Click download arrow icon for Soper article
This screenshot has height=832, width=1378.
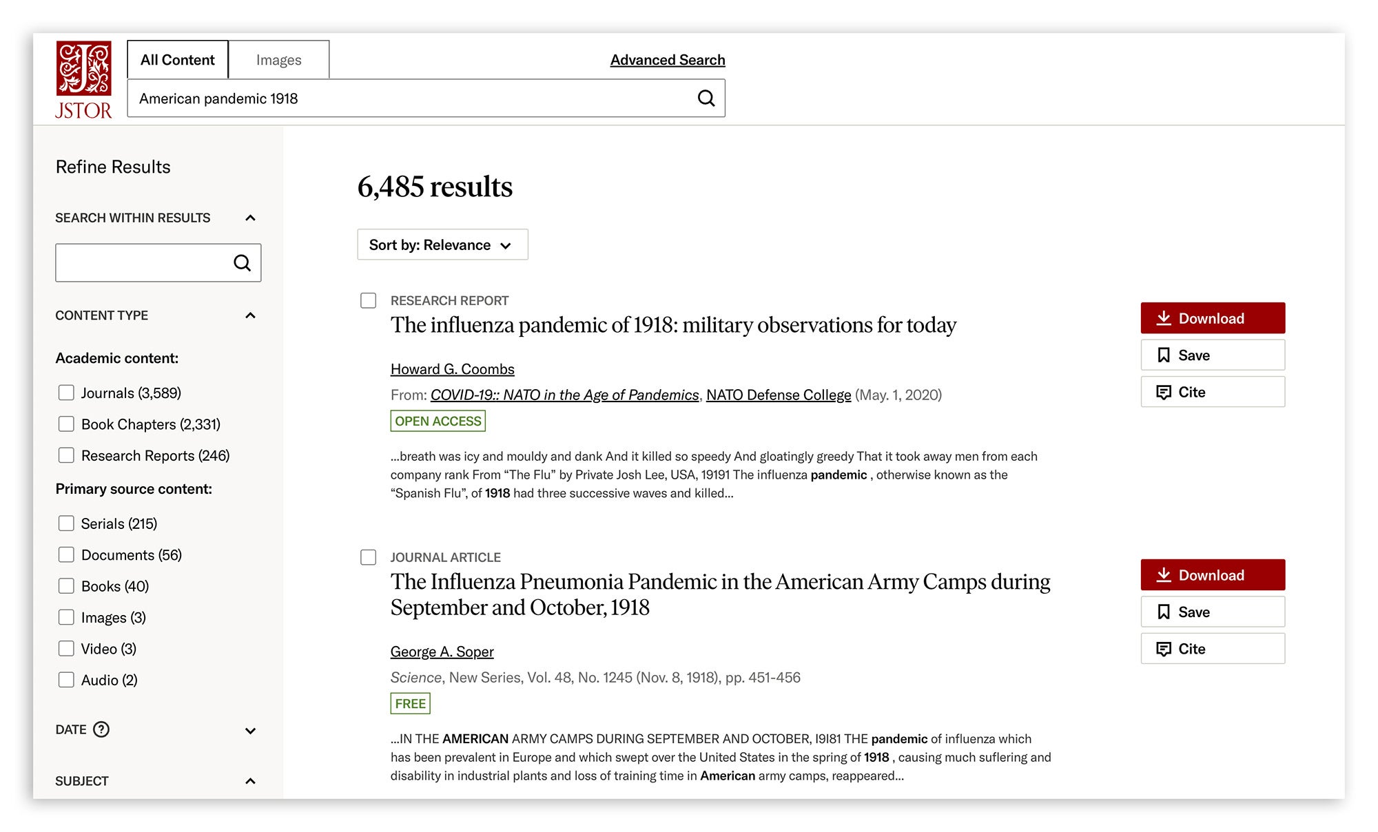click(x=1164, y=575)
